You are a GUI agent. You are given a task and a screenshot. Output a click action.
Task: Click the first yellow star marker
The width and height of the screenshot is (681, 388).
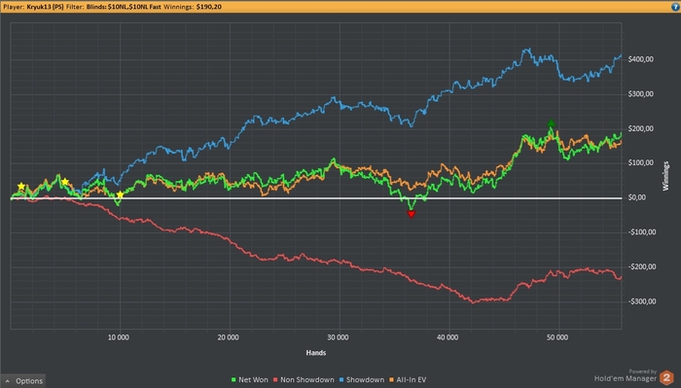point(20,186)
